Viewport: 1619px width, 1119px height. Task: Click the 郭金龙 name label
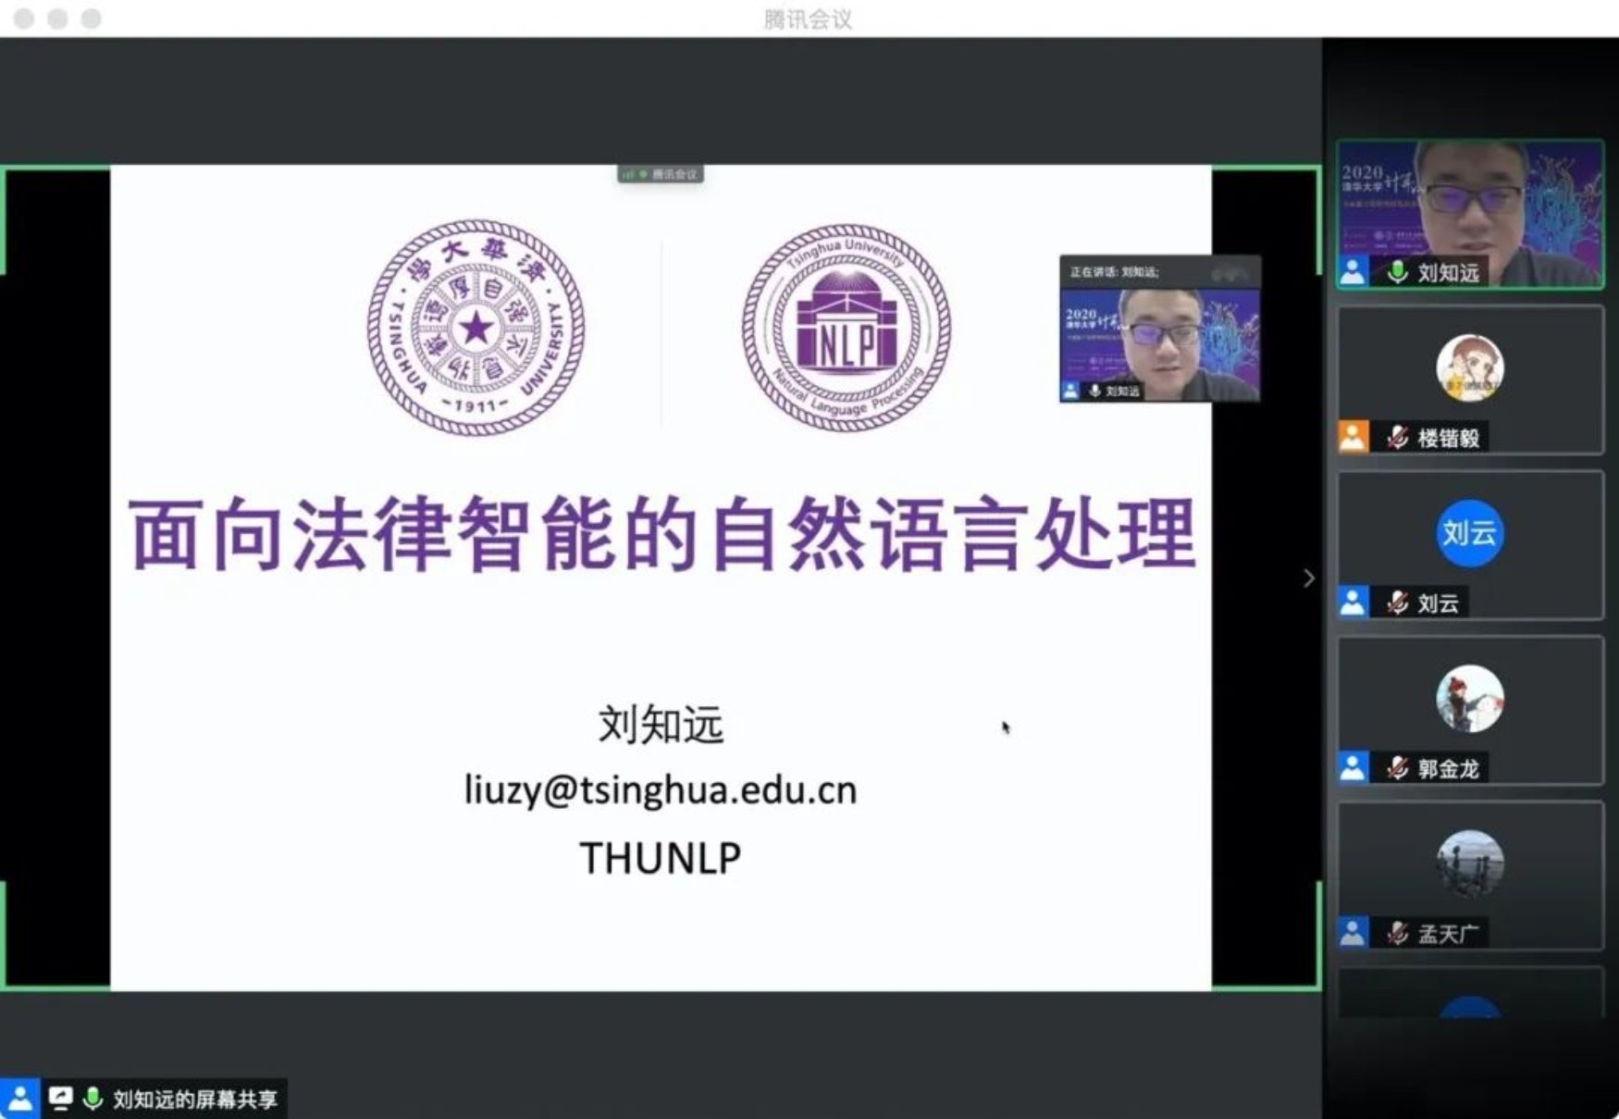(x=1448, y=768)
